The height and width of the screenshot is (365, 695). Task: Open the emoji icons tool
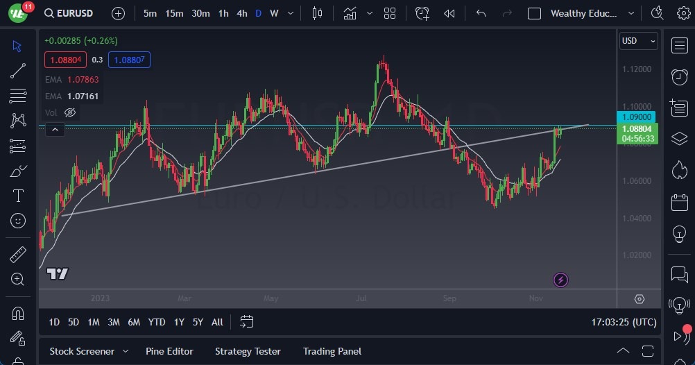coord(18,221)
